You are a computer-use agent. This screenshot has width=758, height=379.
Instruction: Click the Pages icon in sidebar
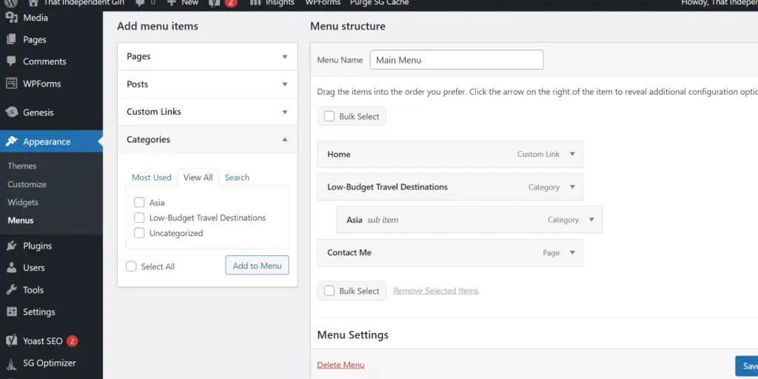(12, 40)
